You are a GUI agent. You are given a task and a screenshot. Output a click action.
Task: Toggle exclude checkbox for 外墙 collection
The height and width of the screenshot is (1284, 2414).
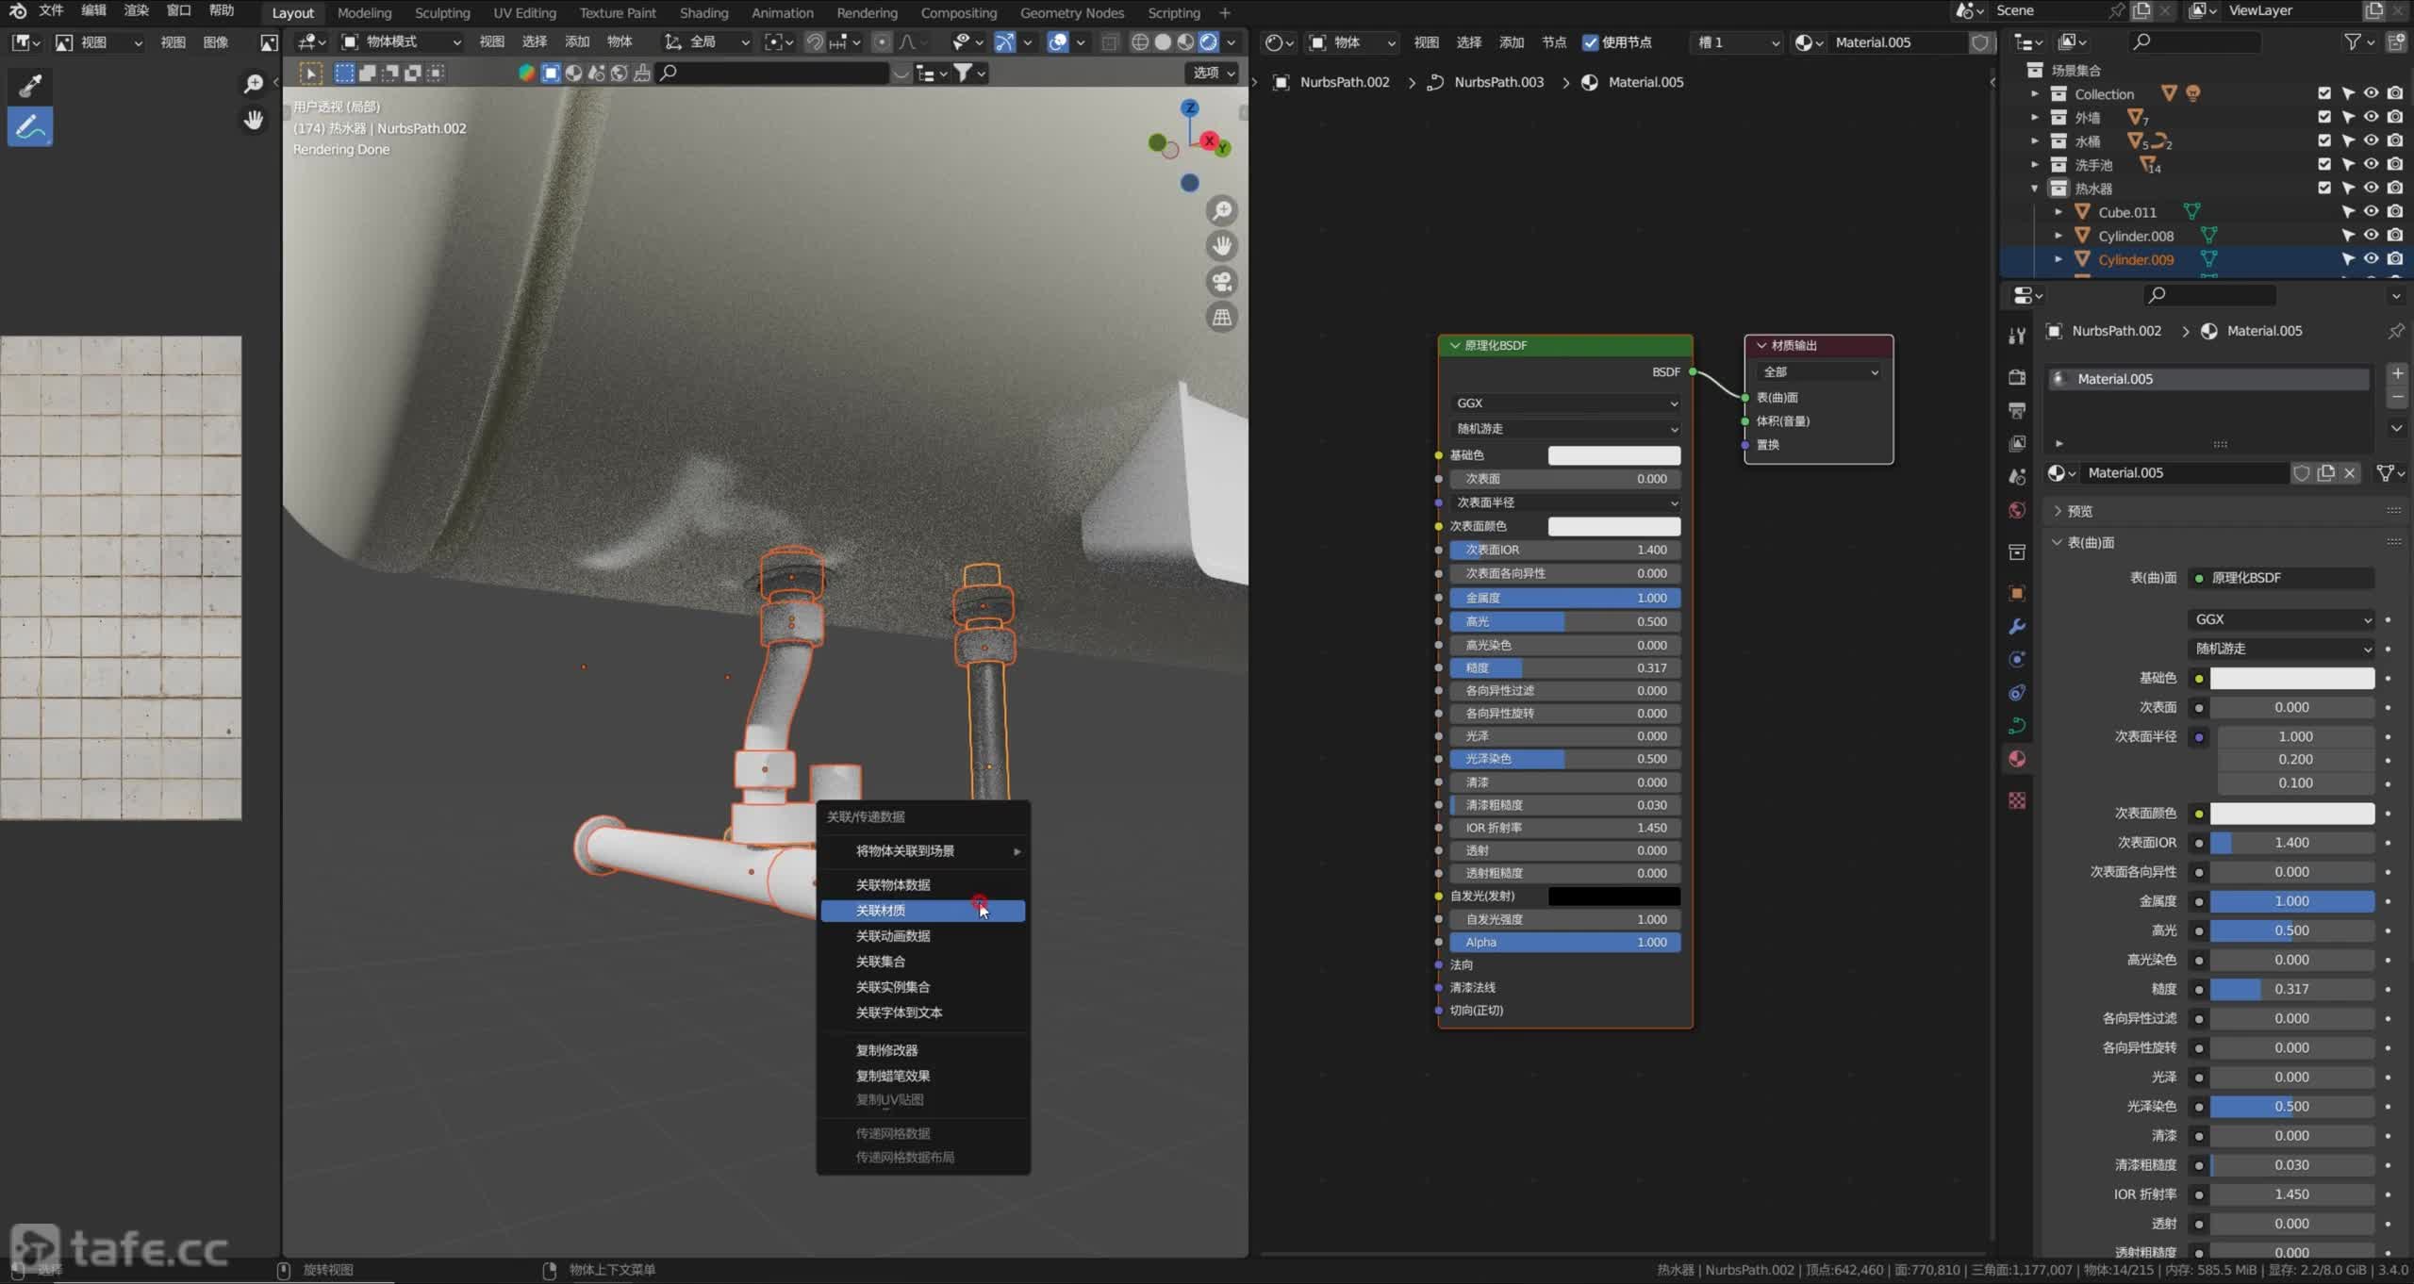pos(2324,117)
